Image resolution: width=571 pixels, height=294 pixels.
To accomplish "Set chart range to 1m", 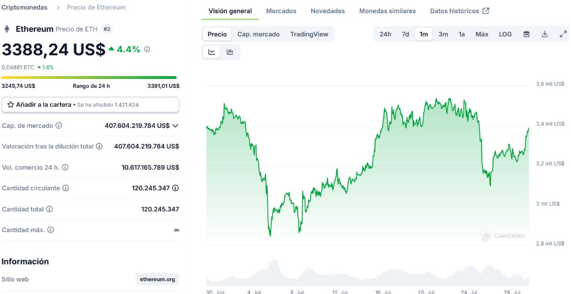I will 423,34.
